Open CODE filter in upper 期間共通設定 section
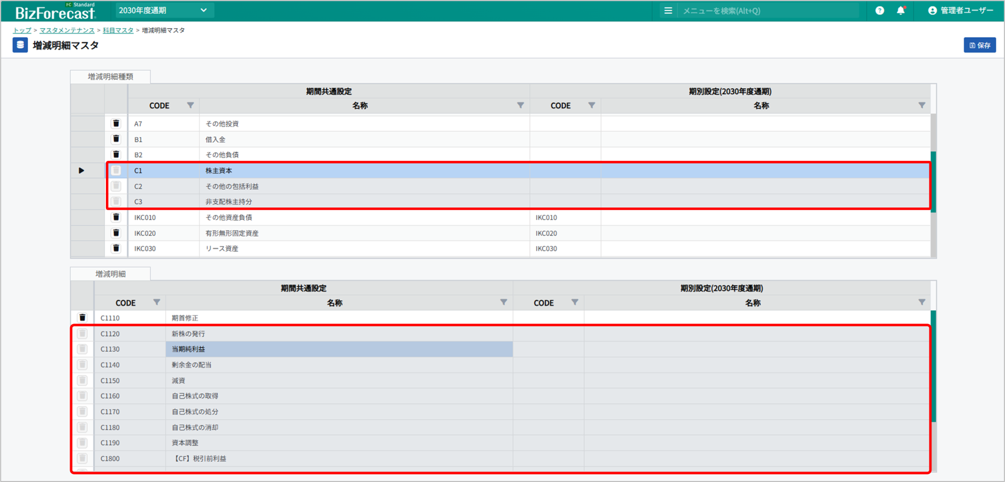1005x482 pixels. coord(190,106)
